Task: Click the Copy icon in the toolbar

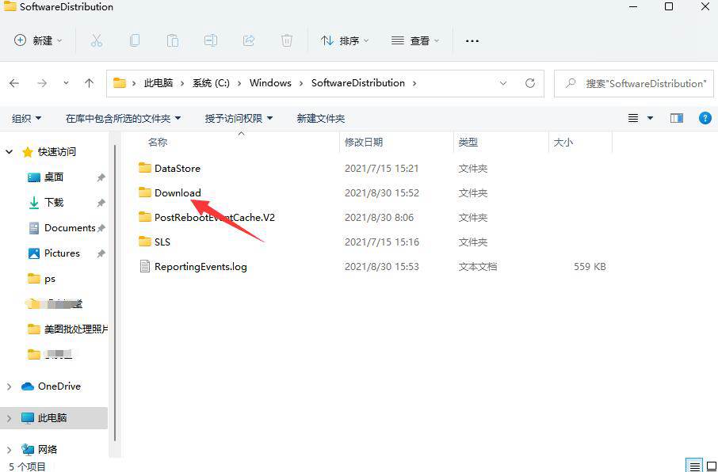Action: coord(135,40)
